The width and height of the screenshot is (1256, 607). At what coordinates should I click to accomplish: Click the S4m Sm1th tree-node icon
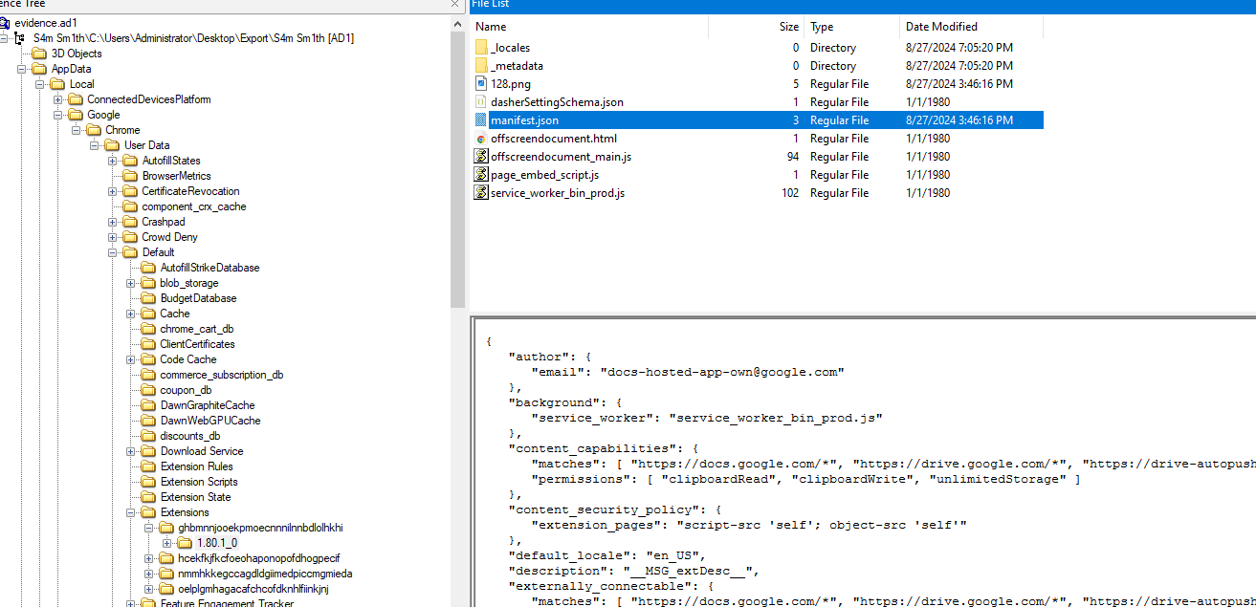coord(21,38)
